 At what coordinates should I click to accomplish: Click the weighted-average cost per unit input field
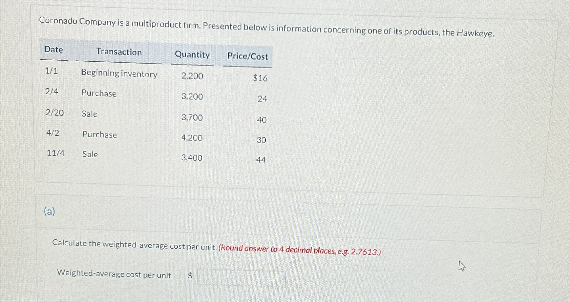click(x=241, y=277)
